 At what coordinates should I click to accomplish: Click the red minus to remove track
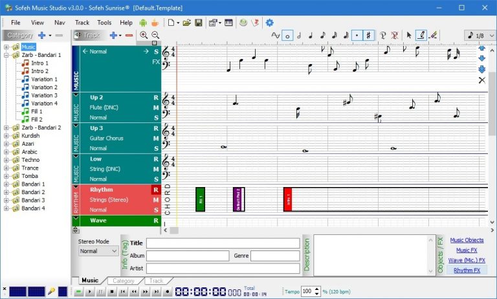pos(129,35)
